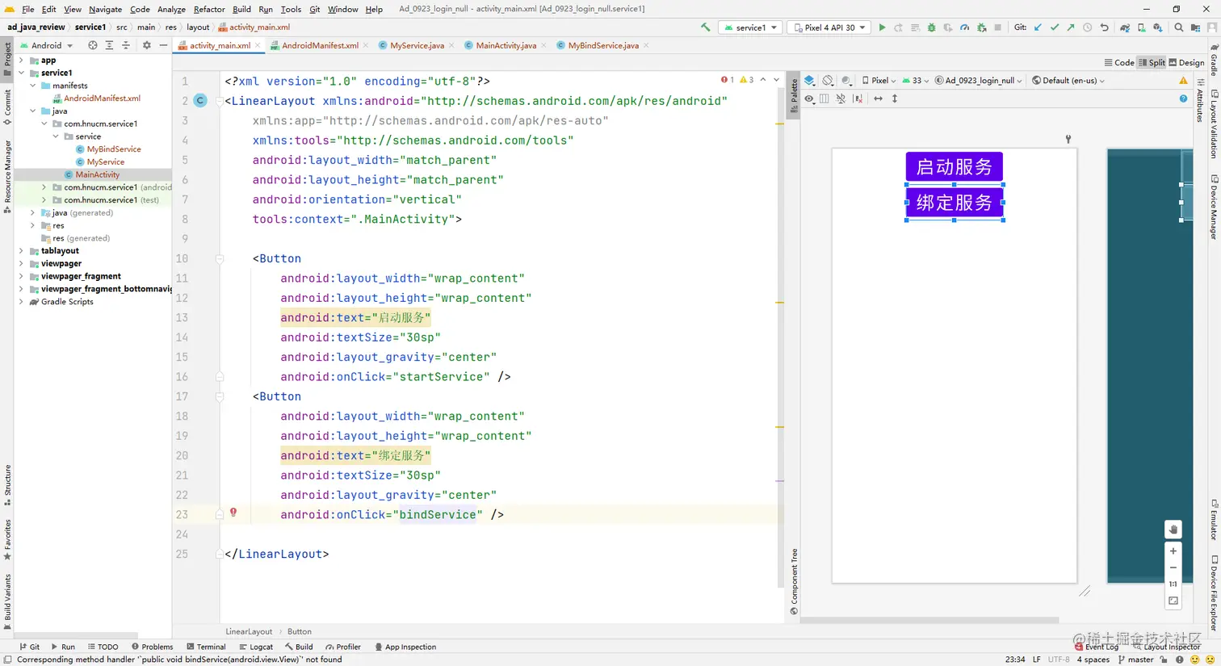Viewport: 1221px width, 666px height.
Task: Open the Navigate menu
Action: point(105,9)
